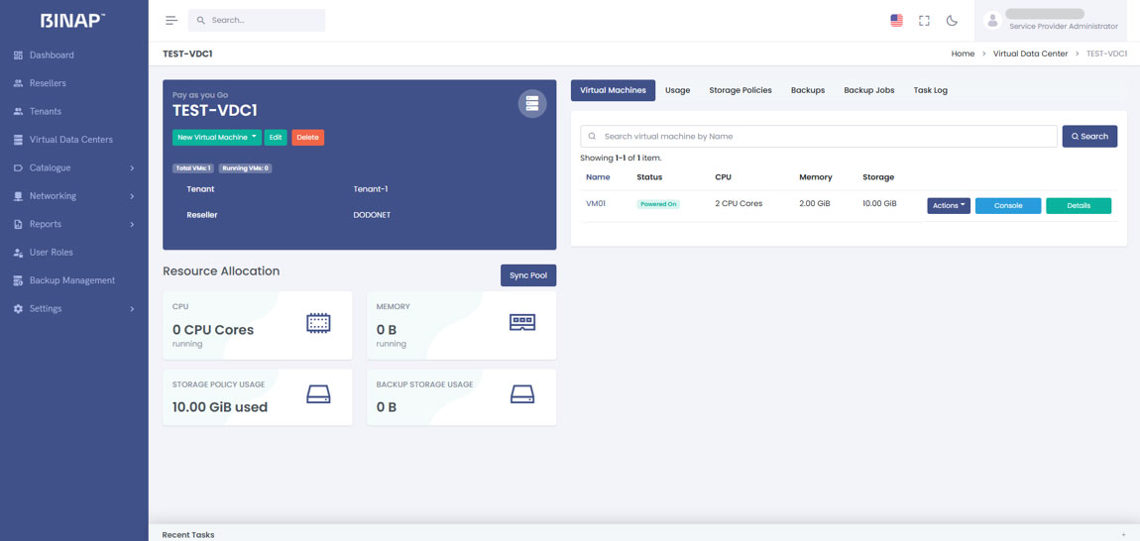Toggle dark mode with the moon icon
Image resolution: width=1140 pixels, height=541 pixels.
952,20
